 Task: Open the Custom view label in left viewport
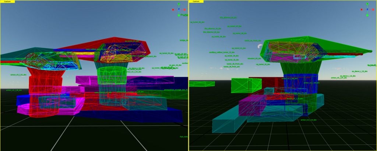[7, 1]
